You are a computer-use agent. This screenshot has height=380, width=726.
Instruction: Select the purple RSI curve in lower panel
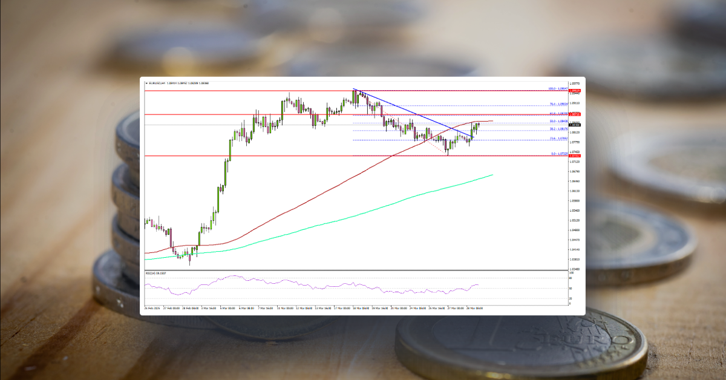302,283
